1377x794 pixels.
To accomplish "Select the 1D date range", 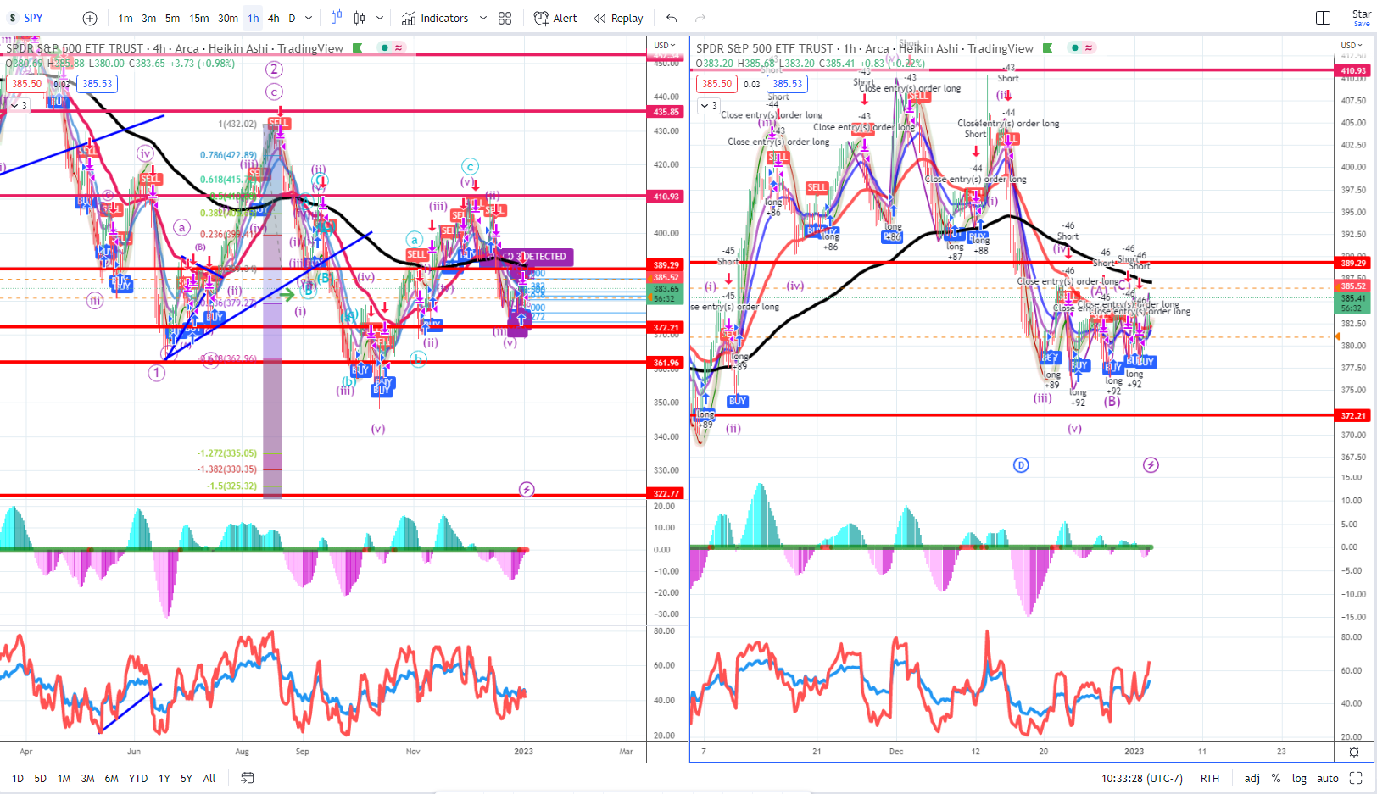I will 18,778.
